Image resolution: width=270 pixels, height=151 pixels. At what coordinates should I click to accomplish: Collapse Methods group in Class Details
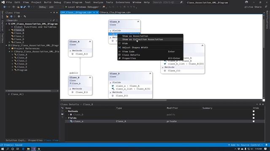66,112
